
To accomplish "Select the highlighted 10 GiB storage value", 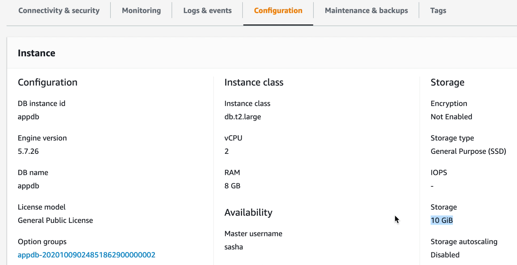I will [442, 220].
